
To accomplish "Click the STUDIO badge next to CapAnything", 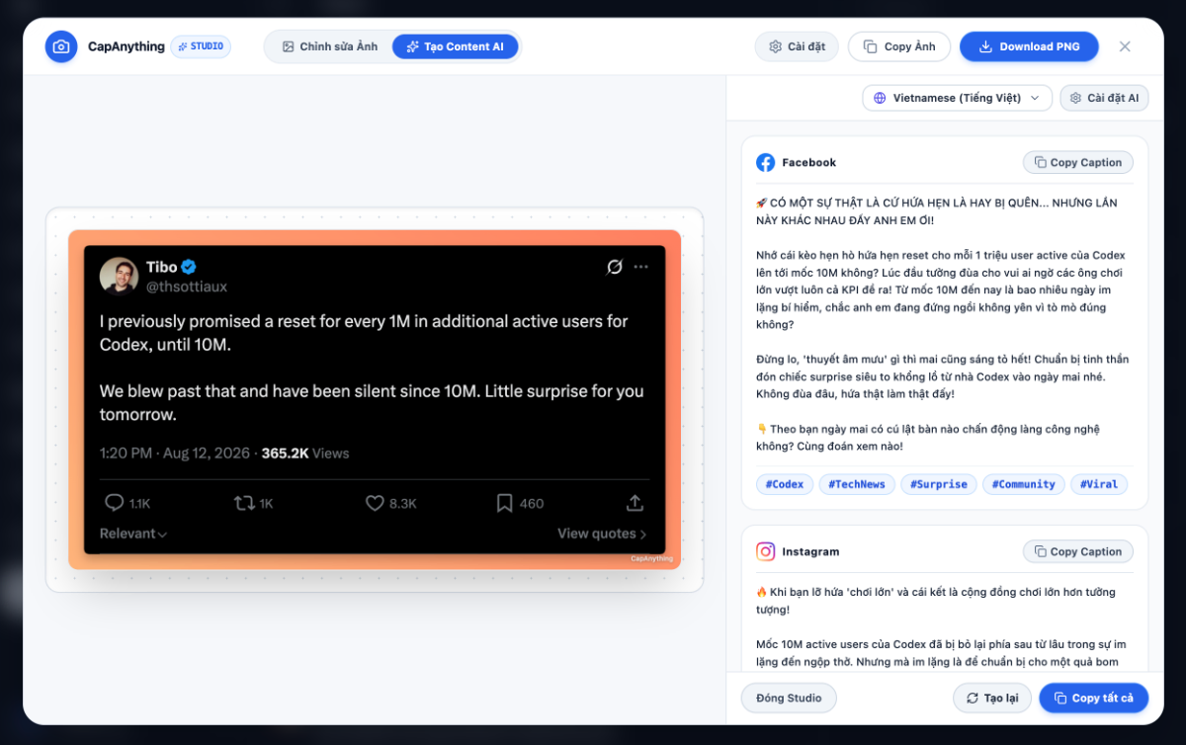I will point(201,46).
